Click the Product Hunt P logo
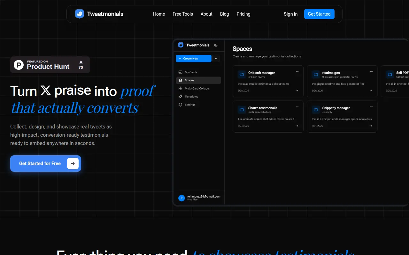Viewport: 409px width, 255px height. click(x=19, y=65)
